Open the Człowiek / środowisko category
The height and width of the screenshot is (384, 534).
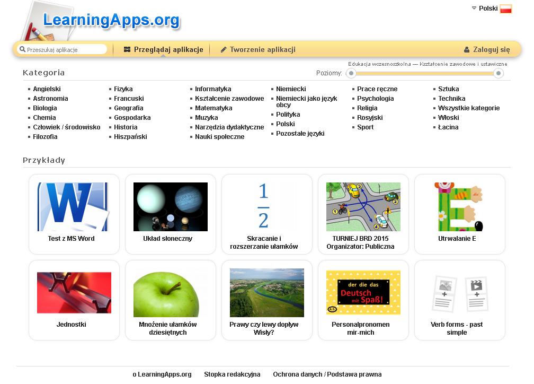tap(67, 127)
